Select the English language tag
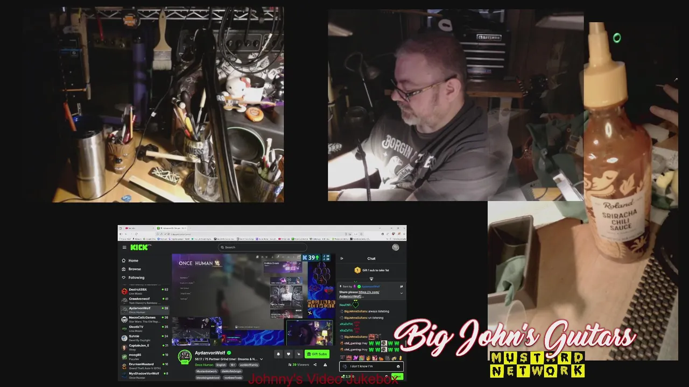The width and height of the screenshot is (689, 387). pyautogui.click(x=221, y=365)
